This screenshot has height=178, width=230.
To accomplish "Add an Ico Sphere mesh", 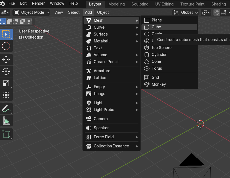I will coord(169,48).
